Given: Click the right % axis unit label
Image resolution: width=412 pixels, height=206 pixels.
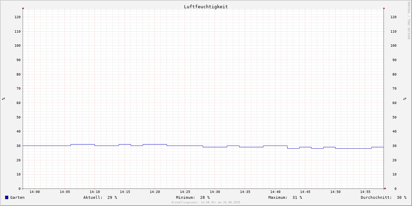Looking at the screenshot, I should [405, 99].
